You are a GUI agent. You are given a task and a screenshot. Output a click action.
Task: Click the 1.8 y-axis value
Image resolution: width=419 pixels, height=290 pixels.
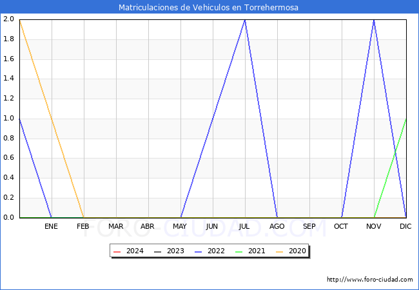pos(8,39)
